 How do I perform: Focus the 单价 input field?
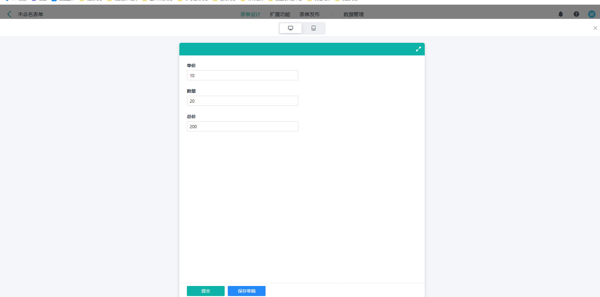click(x=243, y=75)
